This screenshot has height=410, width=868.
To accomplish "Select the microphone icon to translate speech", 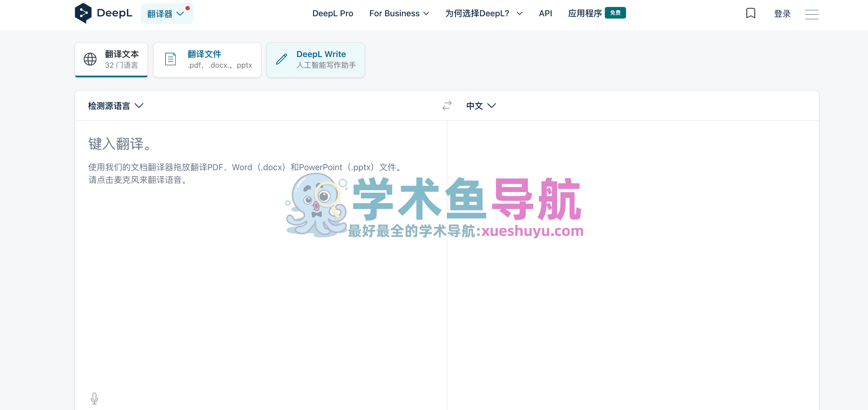I will [95, 398].
